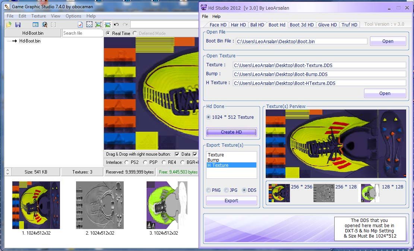Select Bump in the export texture list
The height and width of the screenshot is (251, 414).
213,160
